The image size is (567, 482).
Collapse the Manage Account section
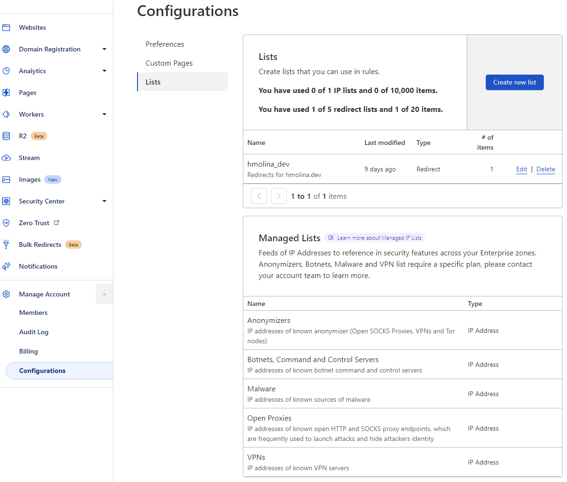[x=104, y=294]
